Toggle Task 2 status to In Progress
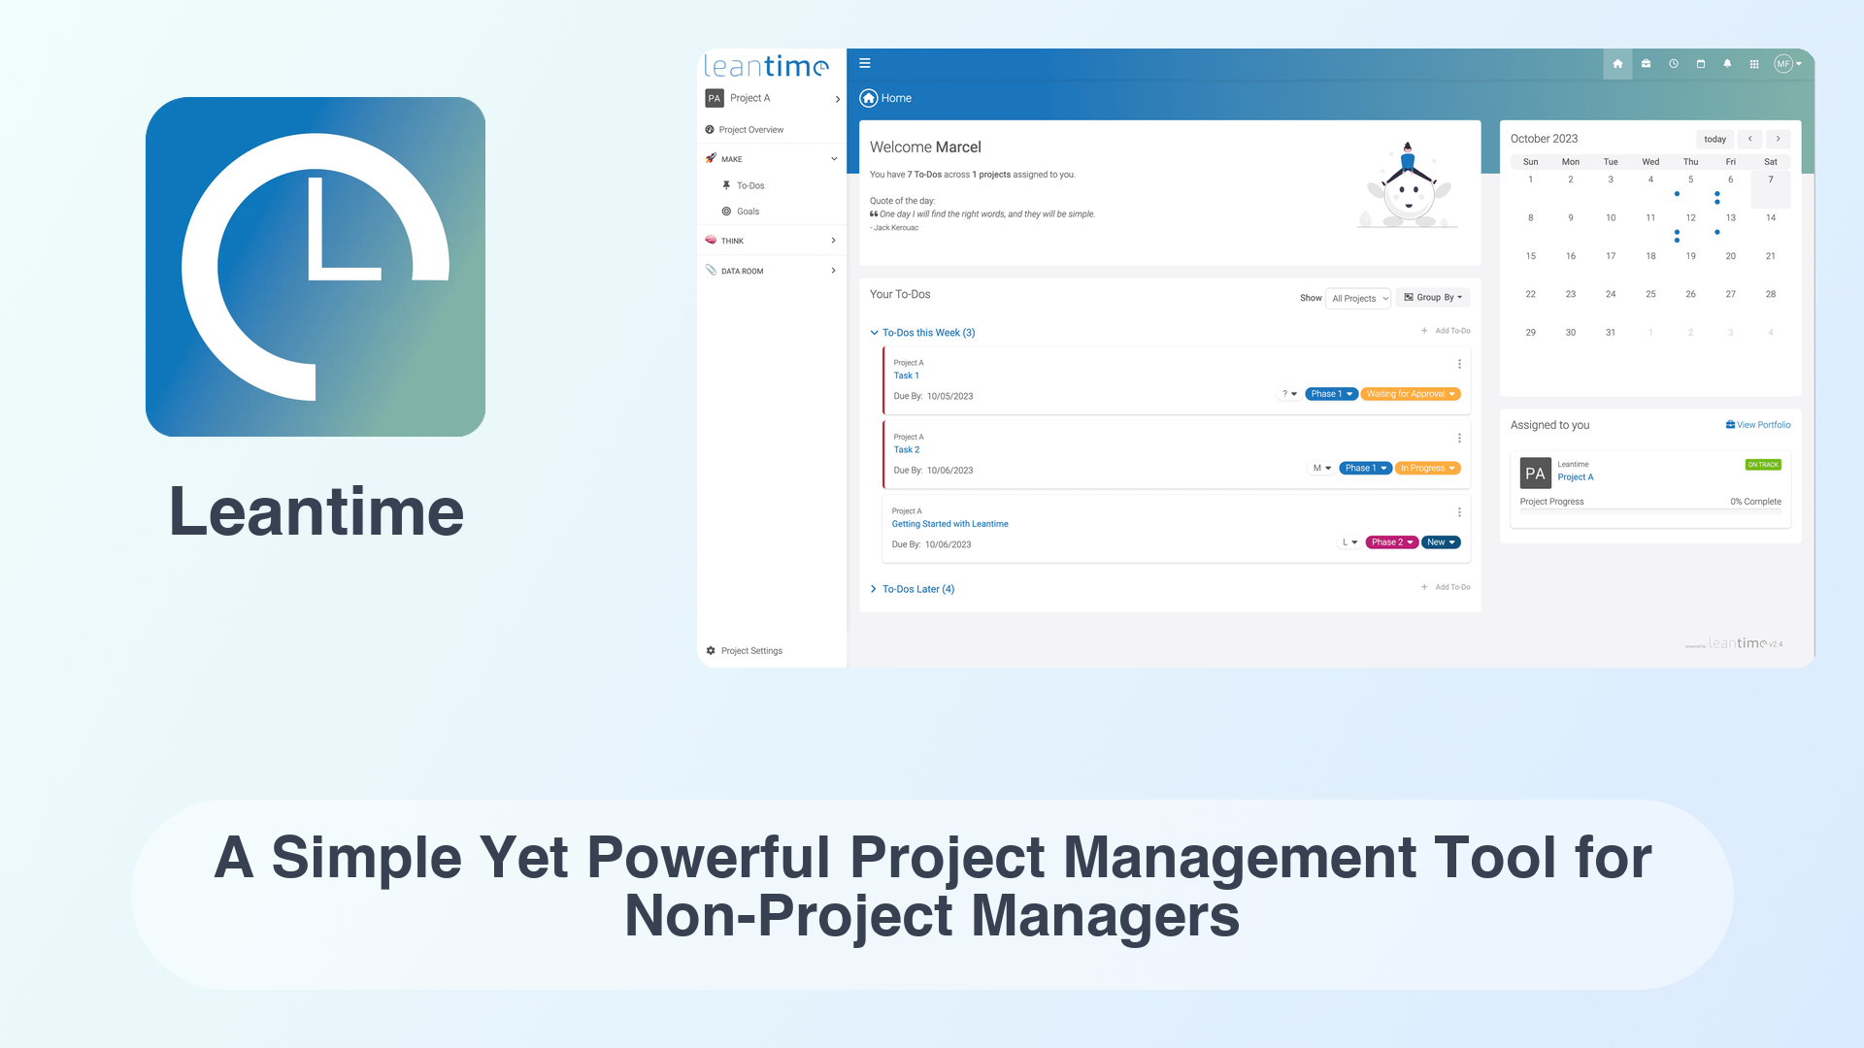Viewport: 1864px width, 1048px height. point(1426,469)
